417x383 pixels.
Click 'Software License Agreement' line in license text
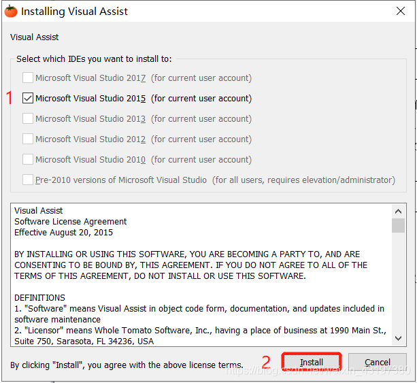tap(71, 222)
